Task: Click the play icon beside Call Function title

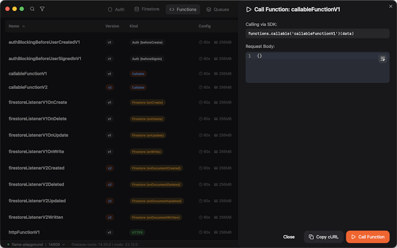Action: pyautogui.click(x=249, y=10)
